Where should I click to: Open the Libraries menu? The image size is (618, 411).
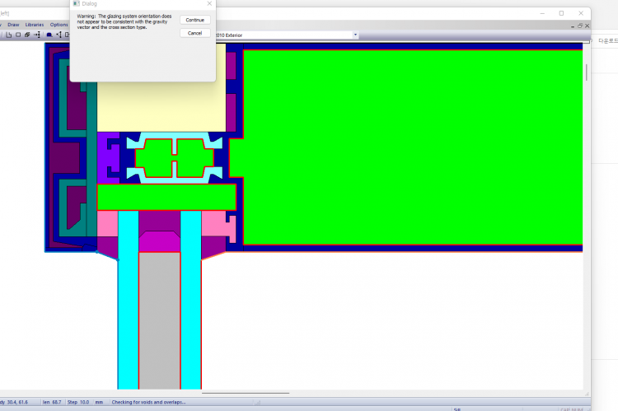click(x=35, y=25)
